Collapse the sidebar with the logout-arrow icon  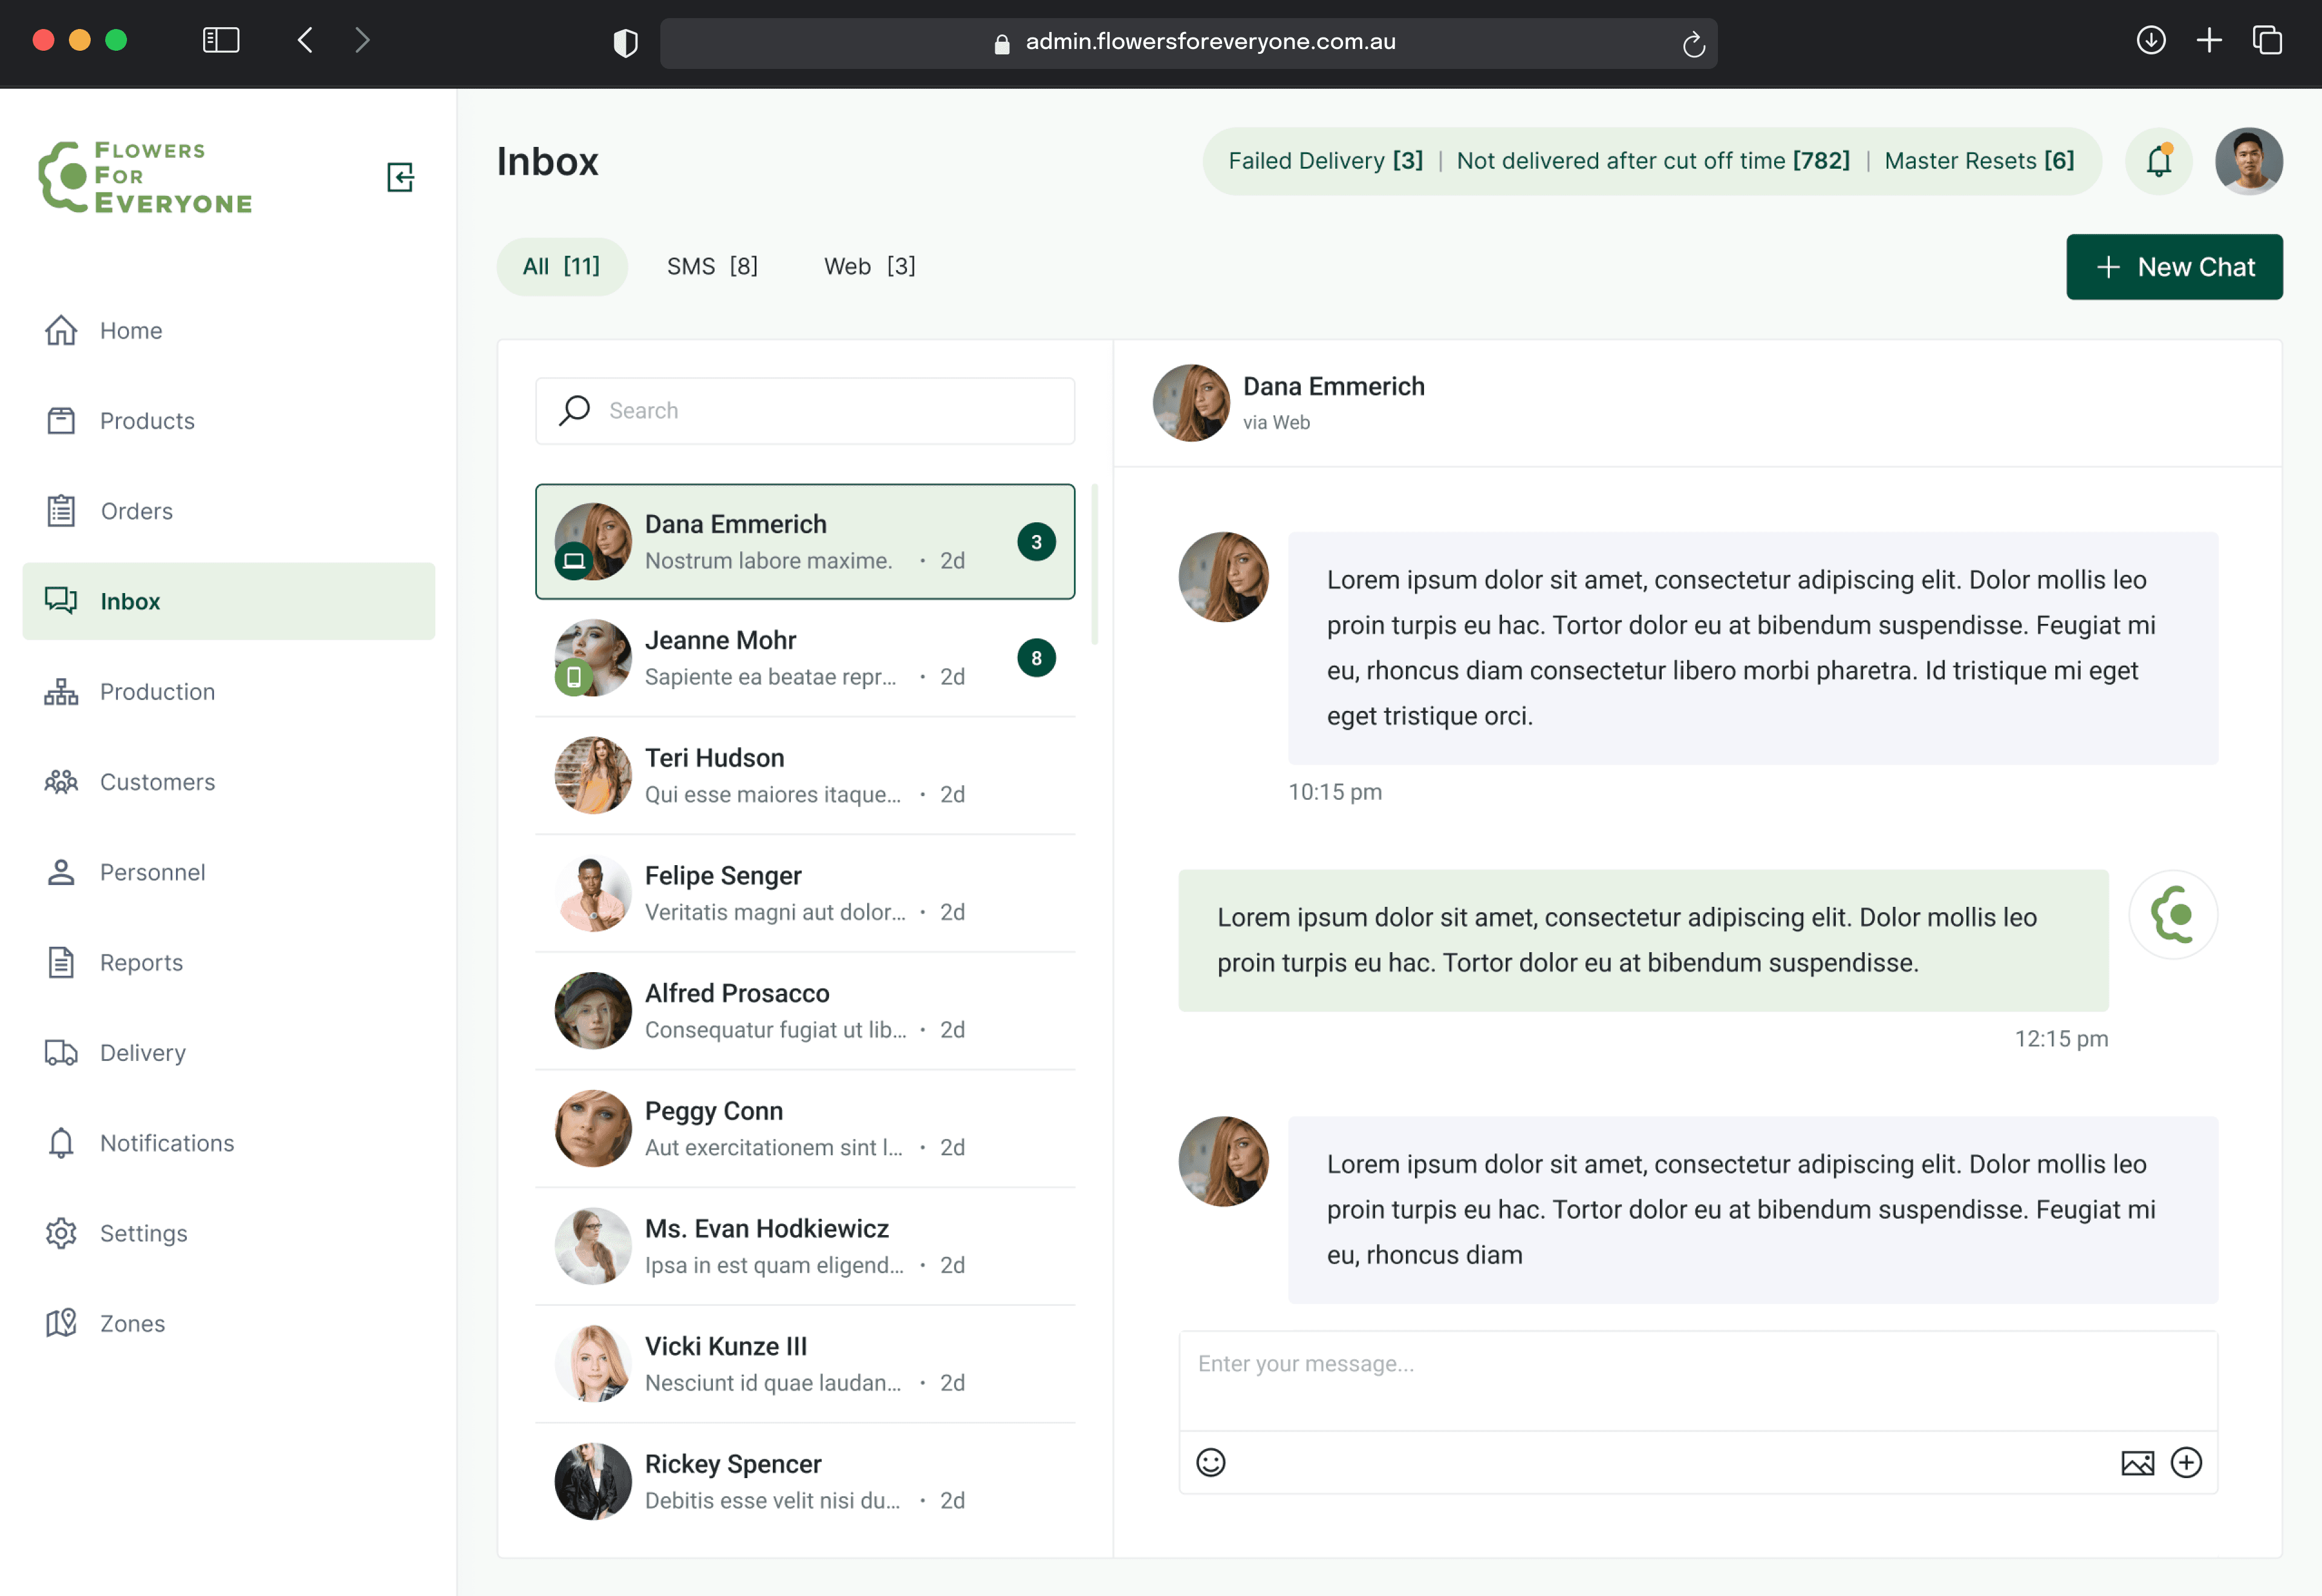[400, 177]
